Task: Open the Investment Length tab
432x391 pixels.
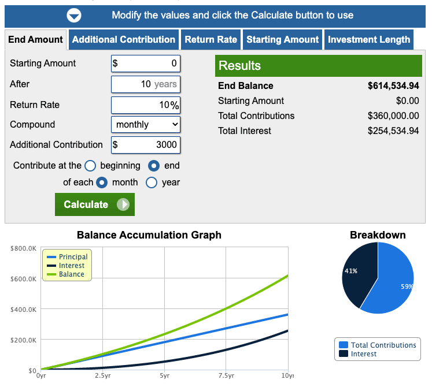Action: [x=369, y=40]
